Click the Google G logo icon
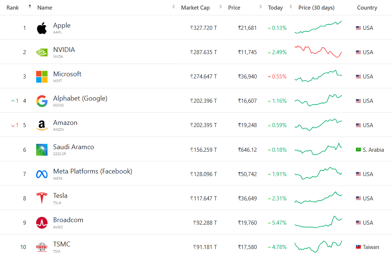The image size is (392, 256). coord(42,101)
